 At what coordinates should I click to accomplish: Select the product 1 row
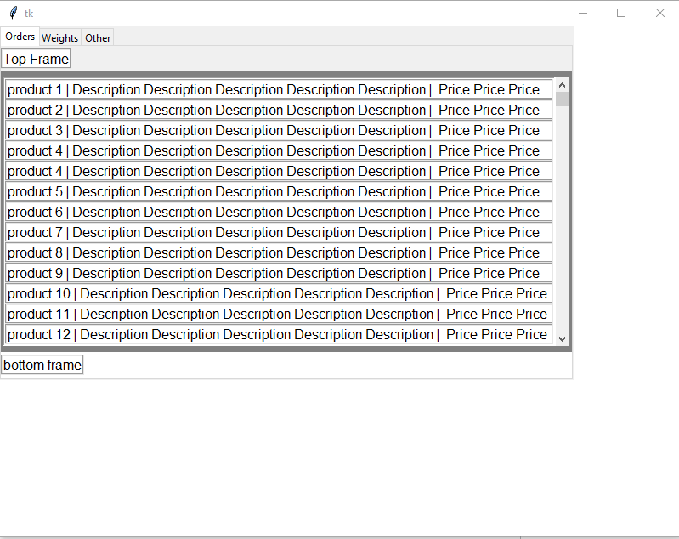pos(279,89)
